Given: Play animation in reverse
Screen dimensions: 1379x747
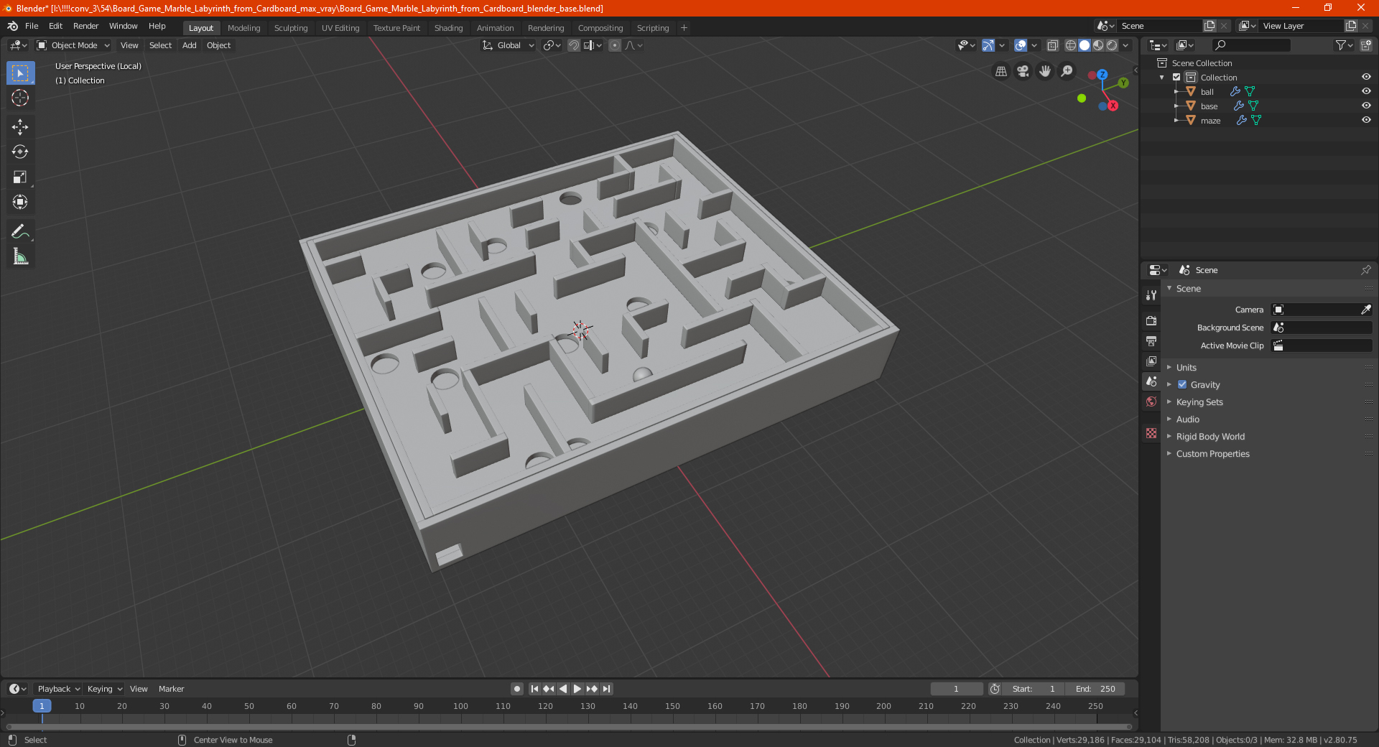Looking at the screenshot, I should click(x=563, y=689).
